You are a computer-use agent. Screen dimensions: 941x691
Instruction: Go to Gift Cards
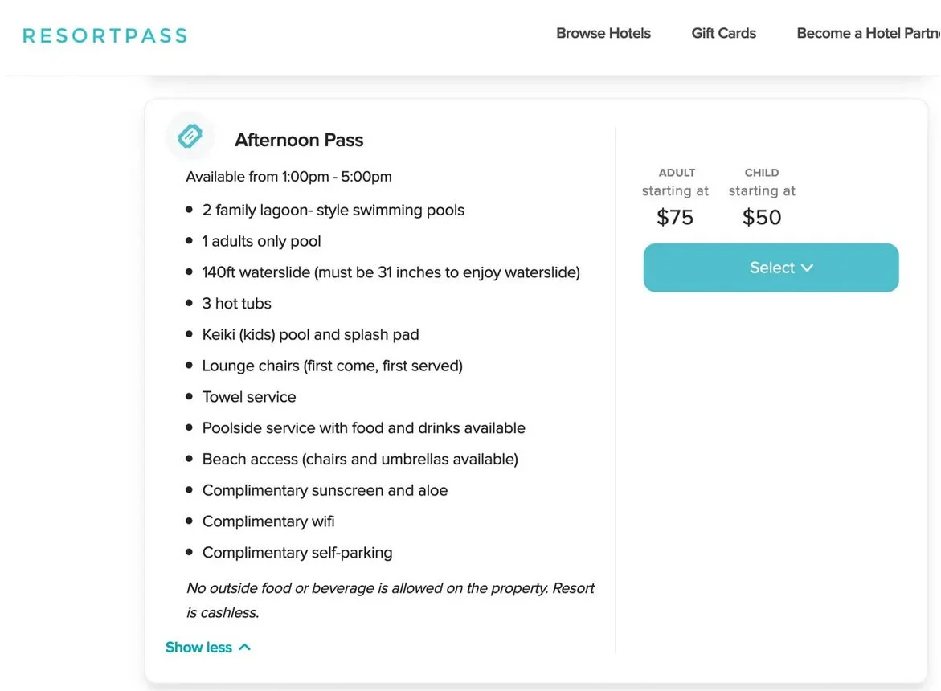click(723, 34)
